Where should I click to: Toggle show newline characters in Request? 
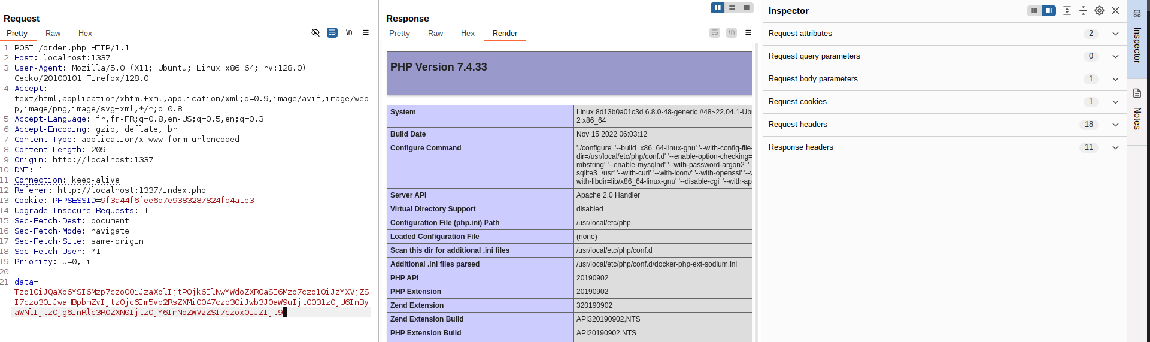349,32
